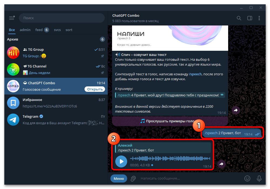The image size is (270, 189).
Task: Switch to the admin folder tab
Action: (25, 30)
